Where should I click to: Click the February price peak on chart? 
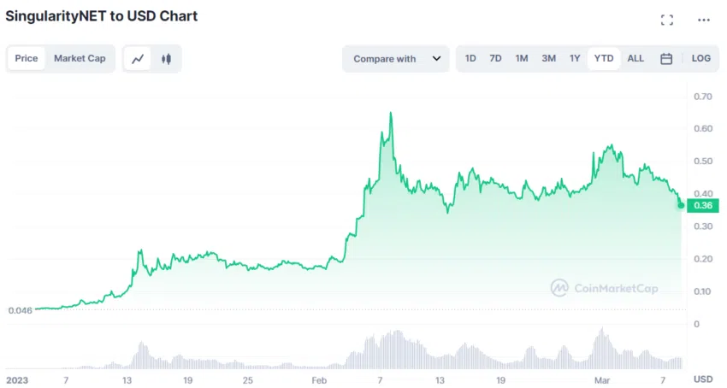391,113
